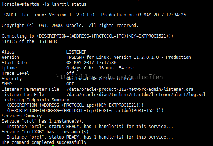Viewport: 213px width, 146px height.
Task: Click the Security 'ON: Local OS Authentication' value
Action: (x=100, y=79)
